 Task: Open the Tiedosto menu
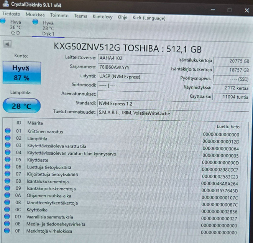point(11,14)
